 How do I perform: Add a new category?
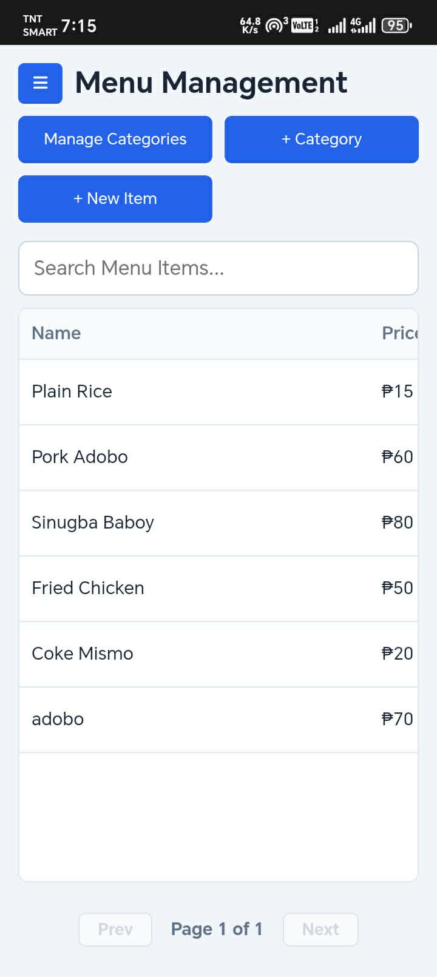point(322,140)
